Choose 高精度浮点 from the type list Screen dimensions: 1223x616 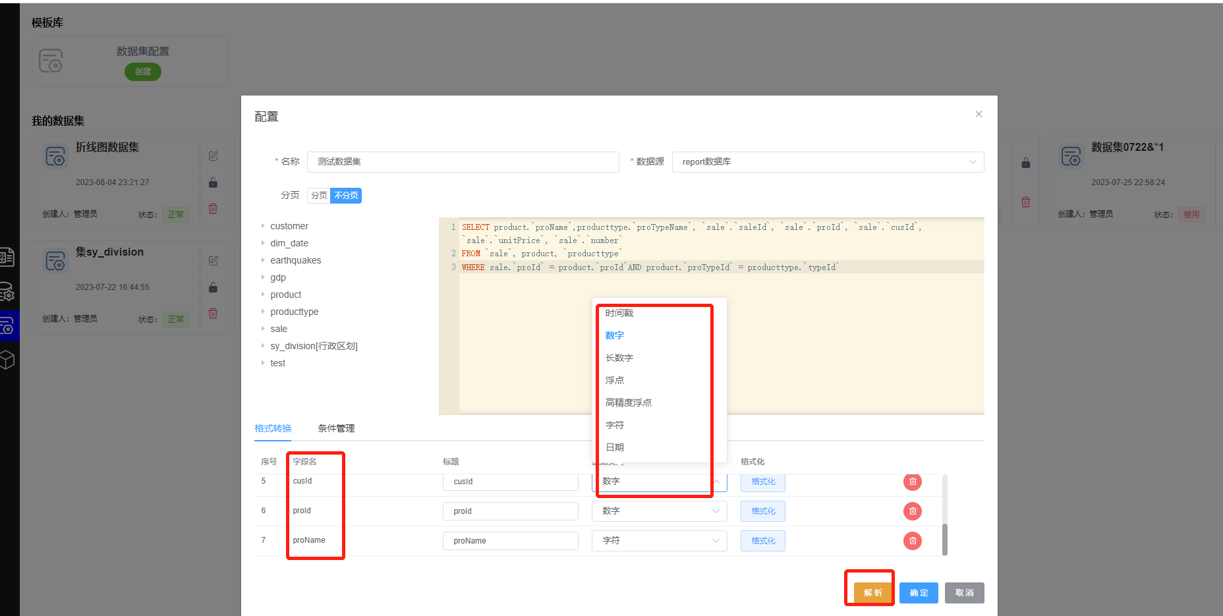[659, 403]
